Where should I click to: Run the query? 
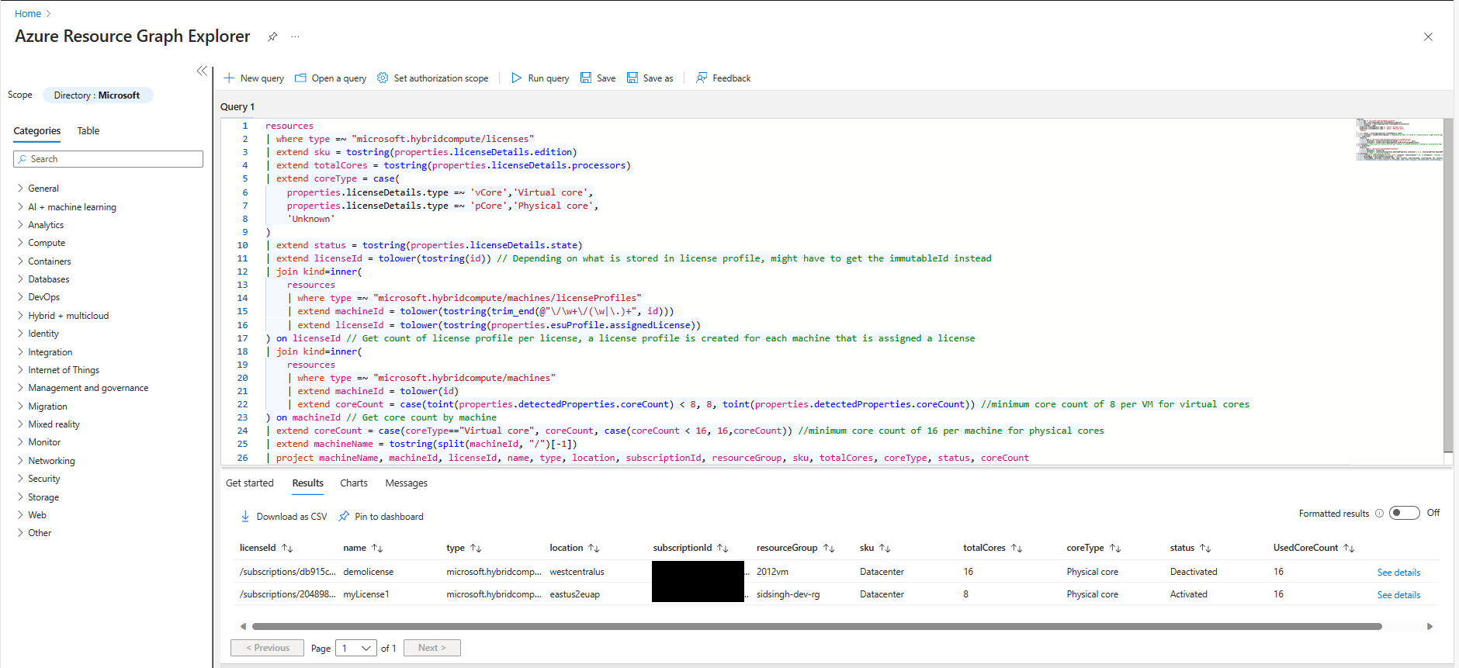[x=540, y=78]
